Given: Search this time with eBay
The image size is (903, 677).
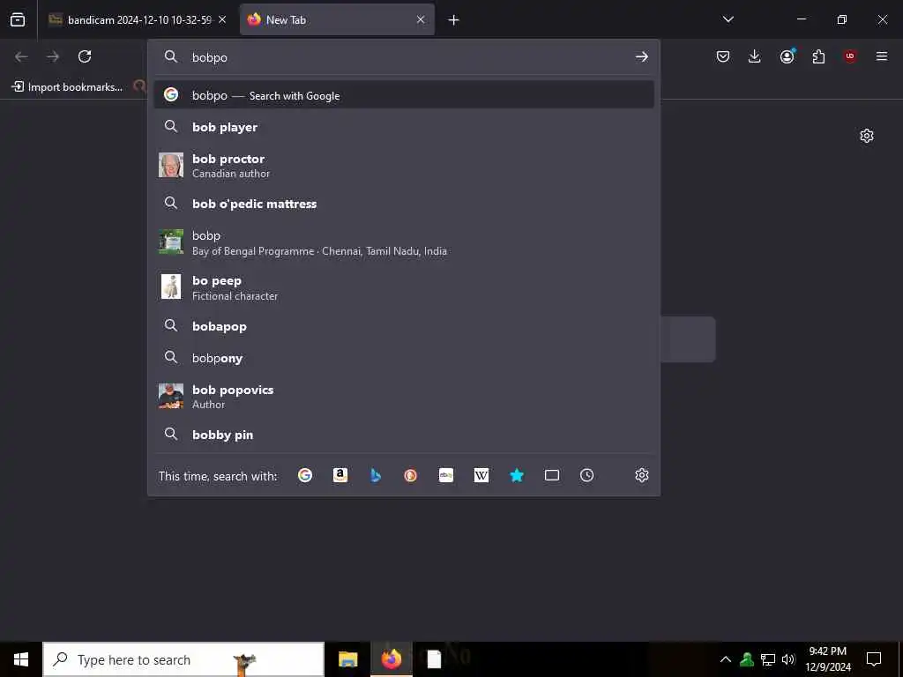Looking at the screenshot, I should tap(446, 475).
